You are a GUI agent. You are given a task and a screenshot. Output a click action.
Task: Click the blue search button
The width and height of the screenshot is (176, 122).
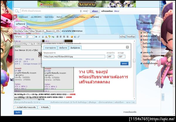[95, 11]
